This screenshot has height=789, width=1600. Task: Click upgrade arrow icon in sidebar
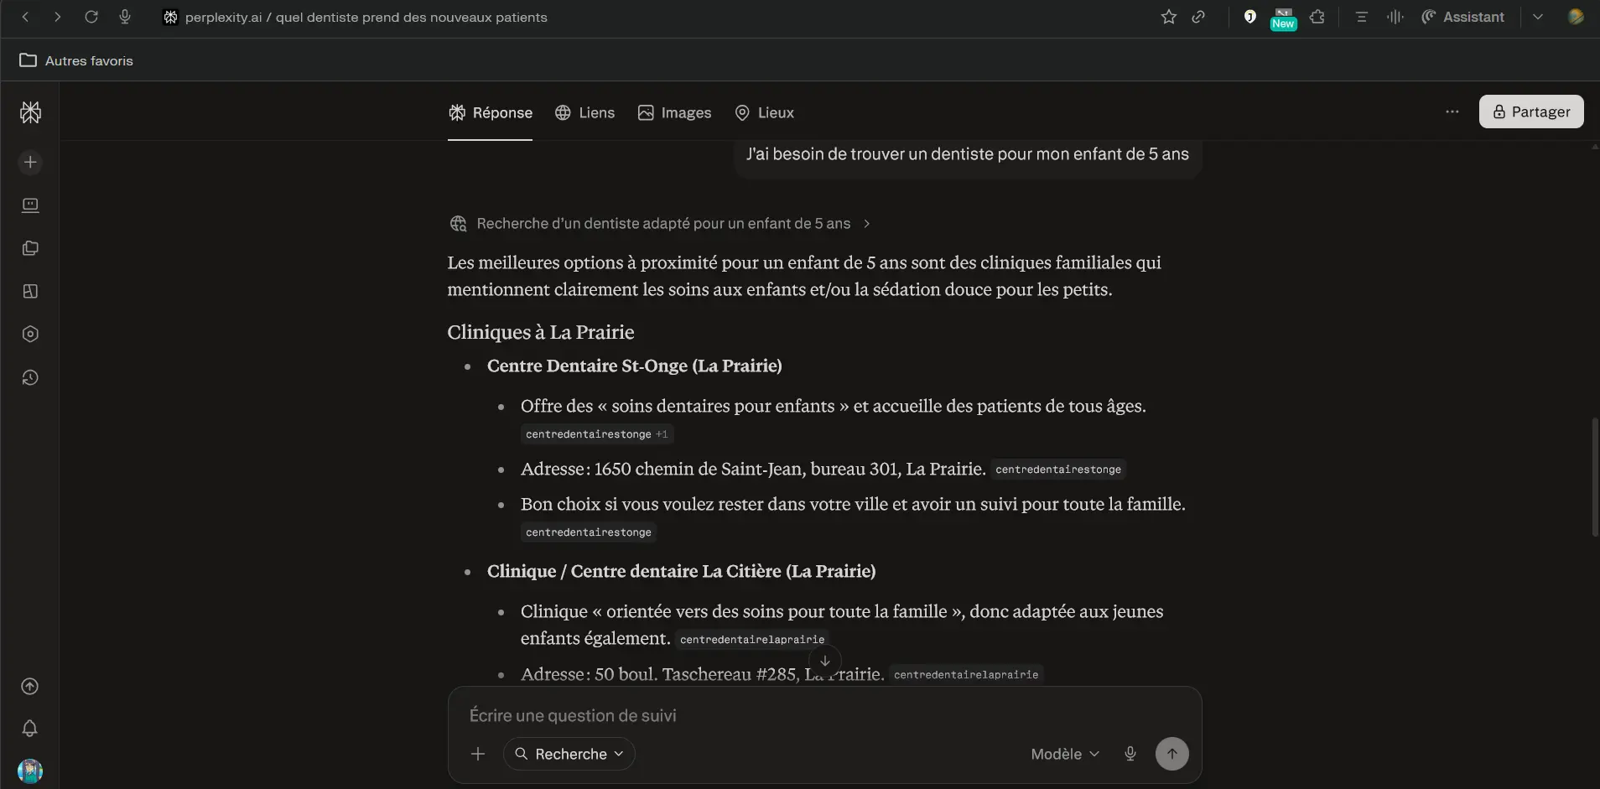[x=29, y=686]
